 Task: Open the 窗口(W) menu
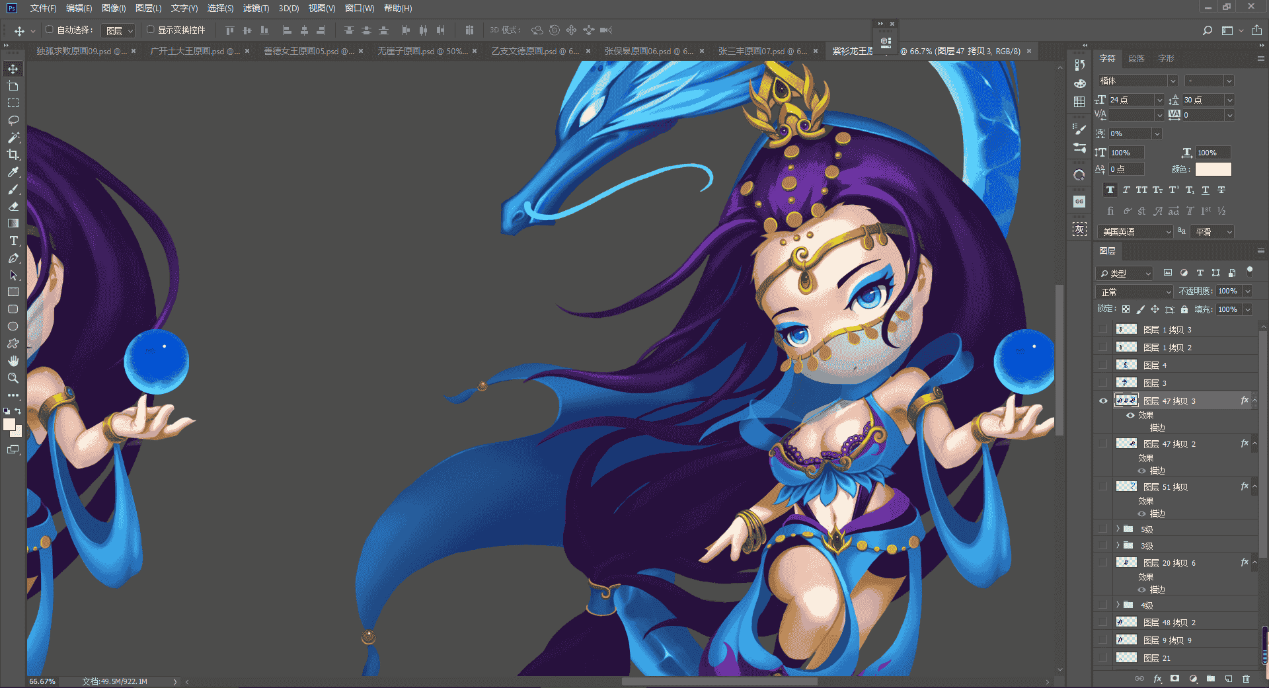[359, 8]
